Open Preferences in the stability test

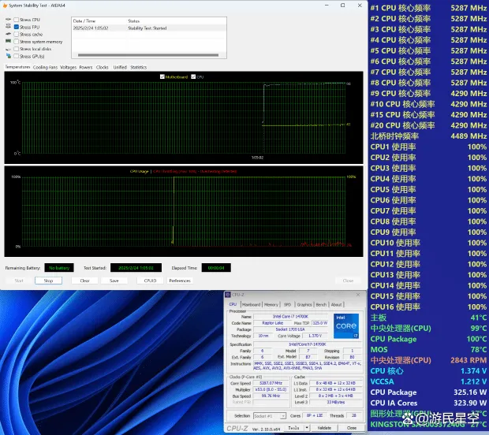(x=180, y=281)
